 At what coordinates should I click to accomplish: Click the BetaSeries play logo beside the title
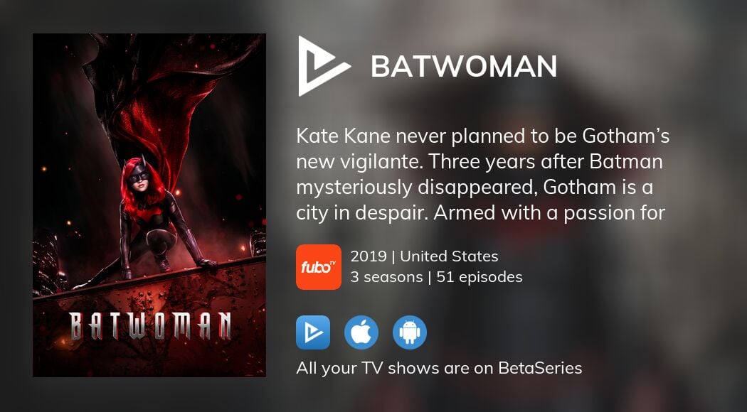[324, 65]
